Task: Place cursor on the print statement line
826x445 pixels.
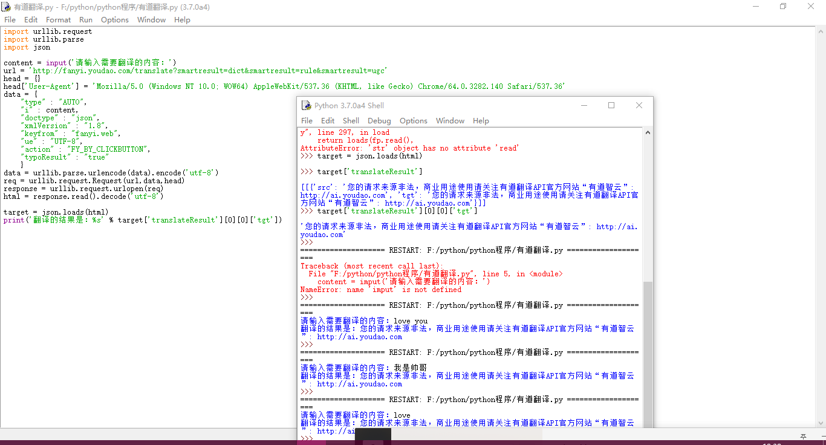Action: pyautogui.click(x=142, y=220)
